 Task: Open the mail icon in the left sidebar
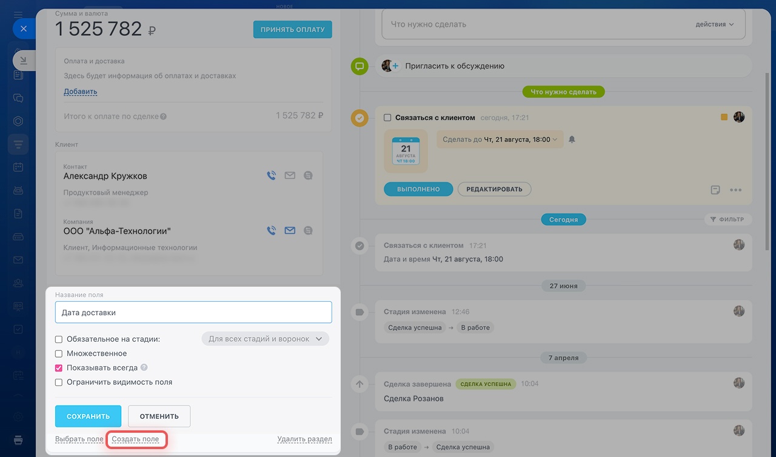[x=18, y=259]
